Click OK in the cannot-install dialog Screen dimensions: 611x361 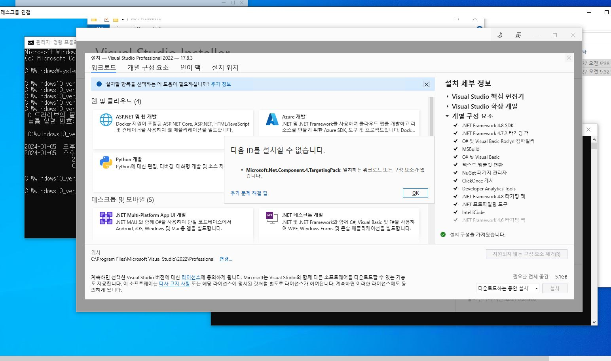(416, 193)
